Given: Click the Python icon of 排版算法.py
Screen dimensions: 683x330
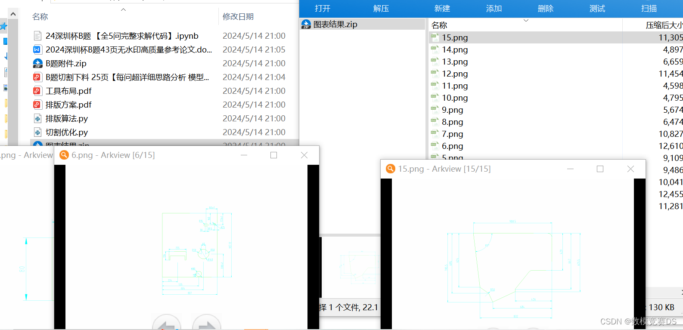Looking at the screenshot, I should (x=37, y=118).
